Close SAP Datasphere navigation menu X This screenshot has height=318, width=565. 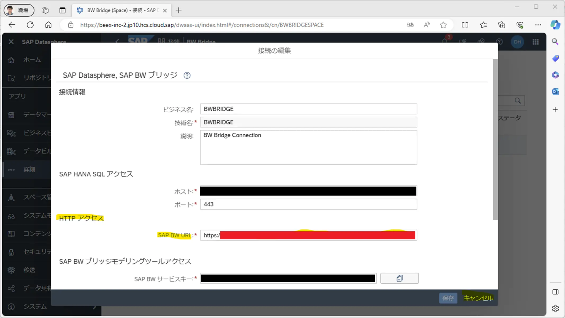tap(11, 42)
